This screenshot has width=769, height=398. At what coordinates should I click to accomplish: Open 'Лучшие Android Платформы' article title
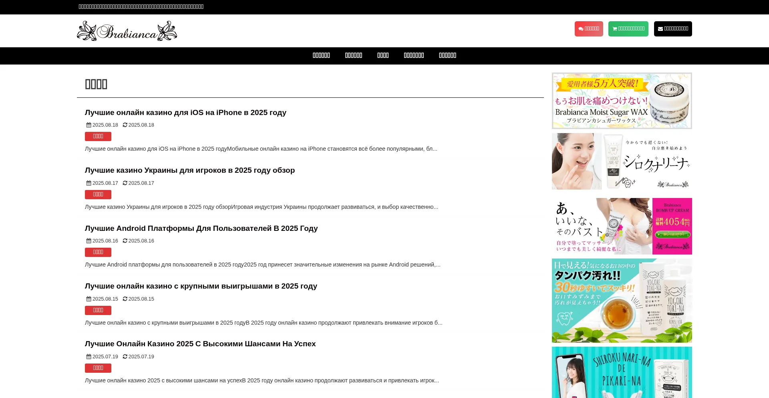pos(201,228)
